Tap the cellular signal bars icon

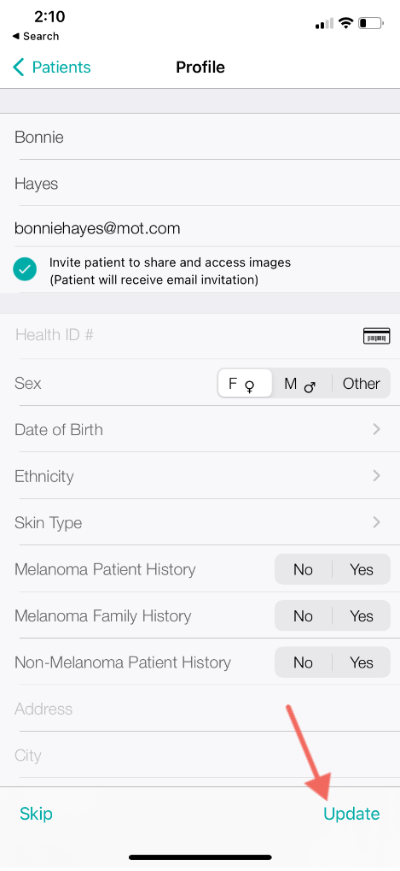tap(325, 23)
